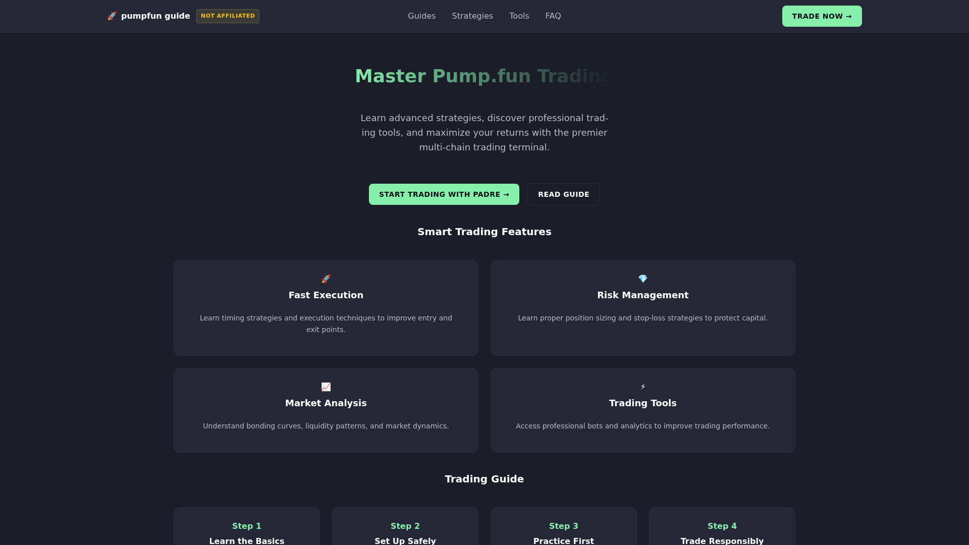This screenshot has width=969, height=545.
Task: Click the Master Pump.fun Trading headline
Action: [x=484, y=76]
